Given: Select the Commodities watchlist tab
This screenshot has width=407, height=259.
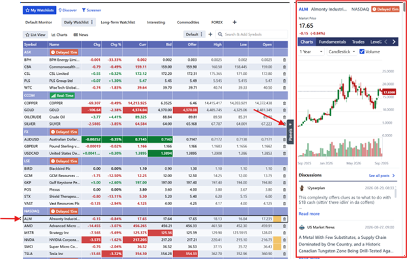Looking at the screenshot, I should (188, 22).
